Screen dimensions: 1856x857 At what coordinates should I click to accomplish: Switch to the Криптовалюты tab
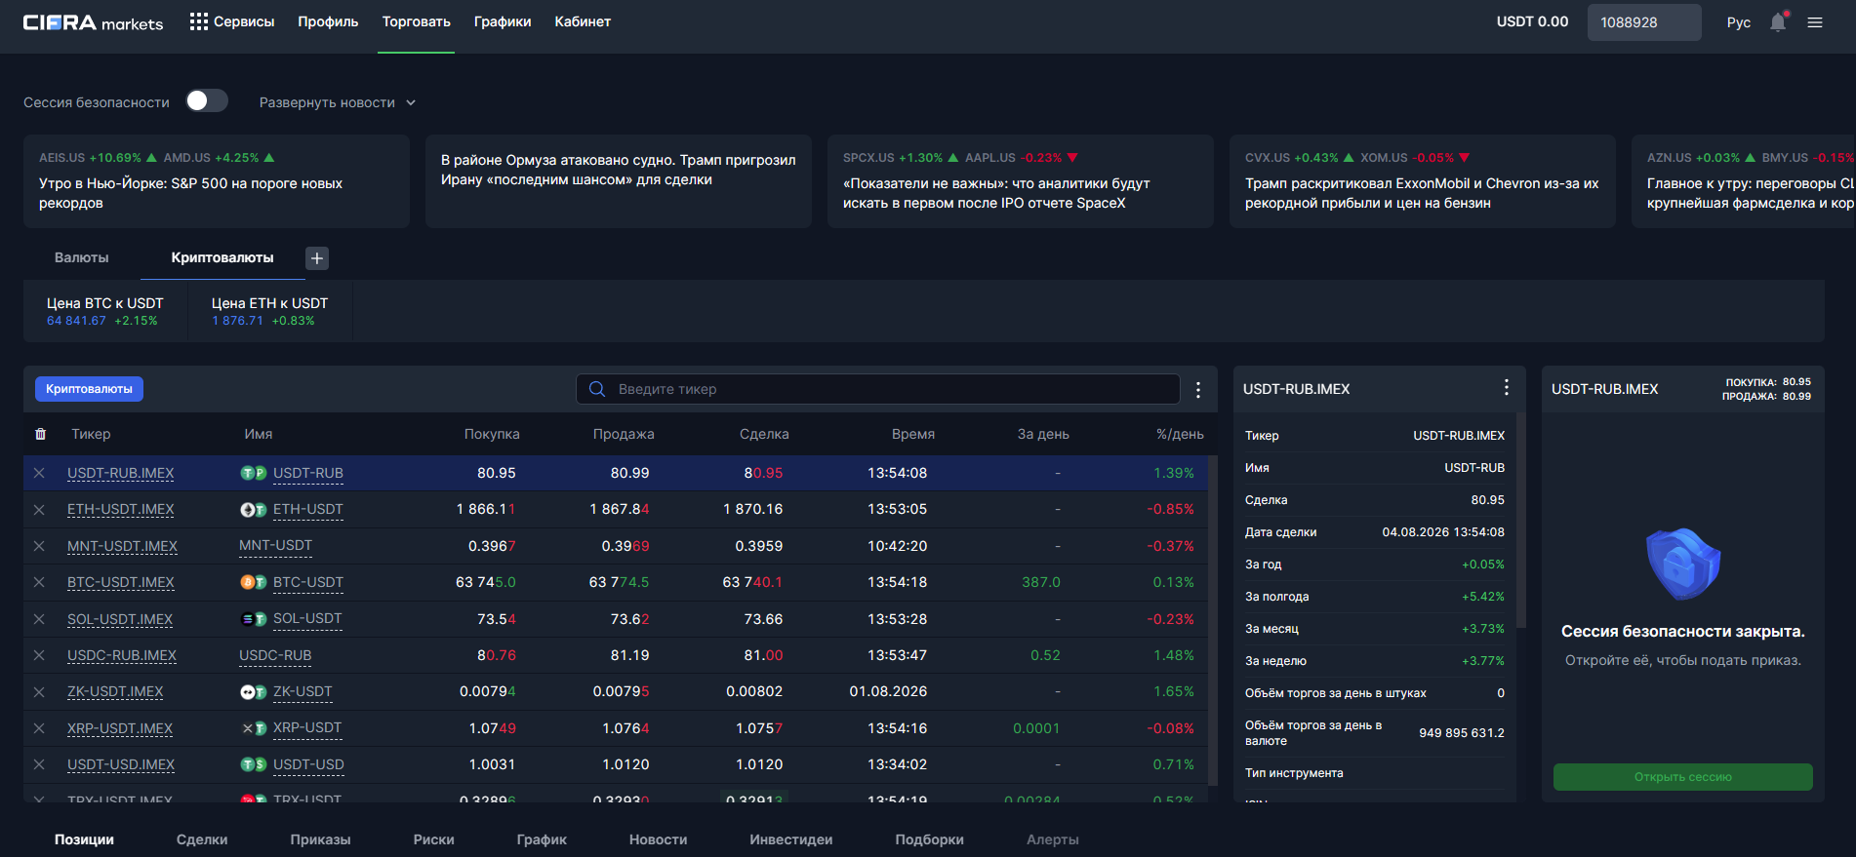222,257
